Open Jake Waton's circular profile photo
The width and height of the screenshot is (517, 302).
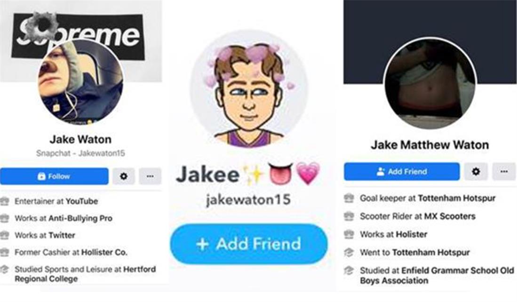(x=81, y=82)
